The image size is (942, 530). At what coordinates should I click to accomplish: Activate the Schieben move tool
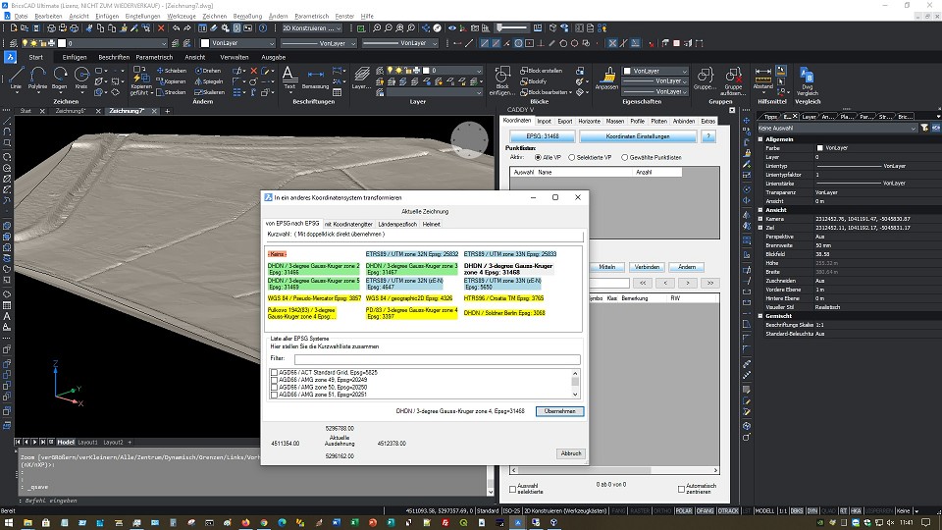172,71
